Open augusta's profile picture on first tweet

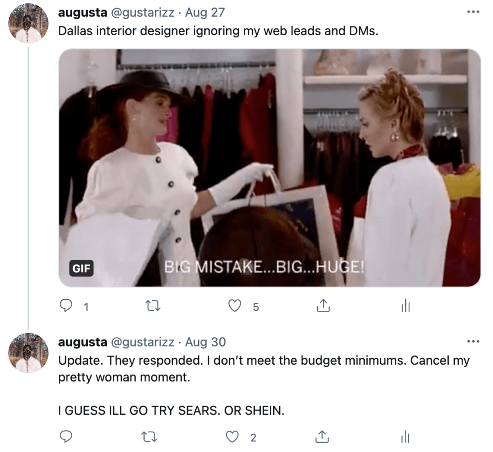click(28, 23)
